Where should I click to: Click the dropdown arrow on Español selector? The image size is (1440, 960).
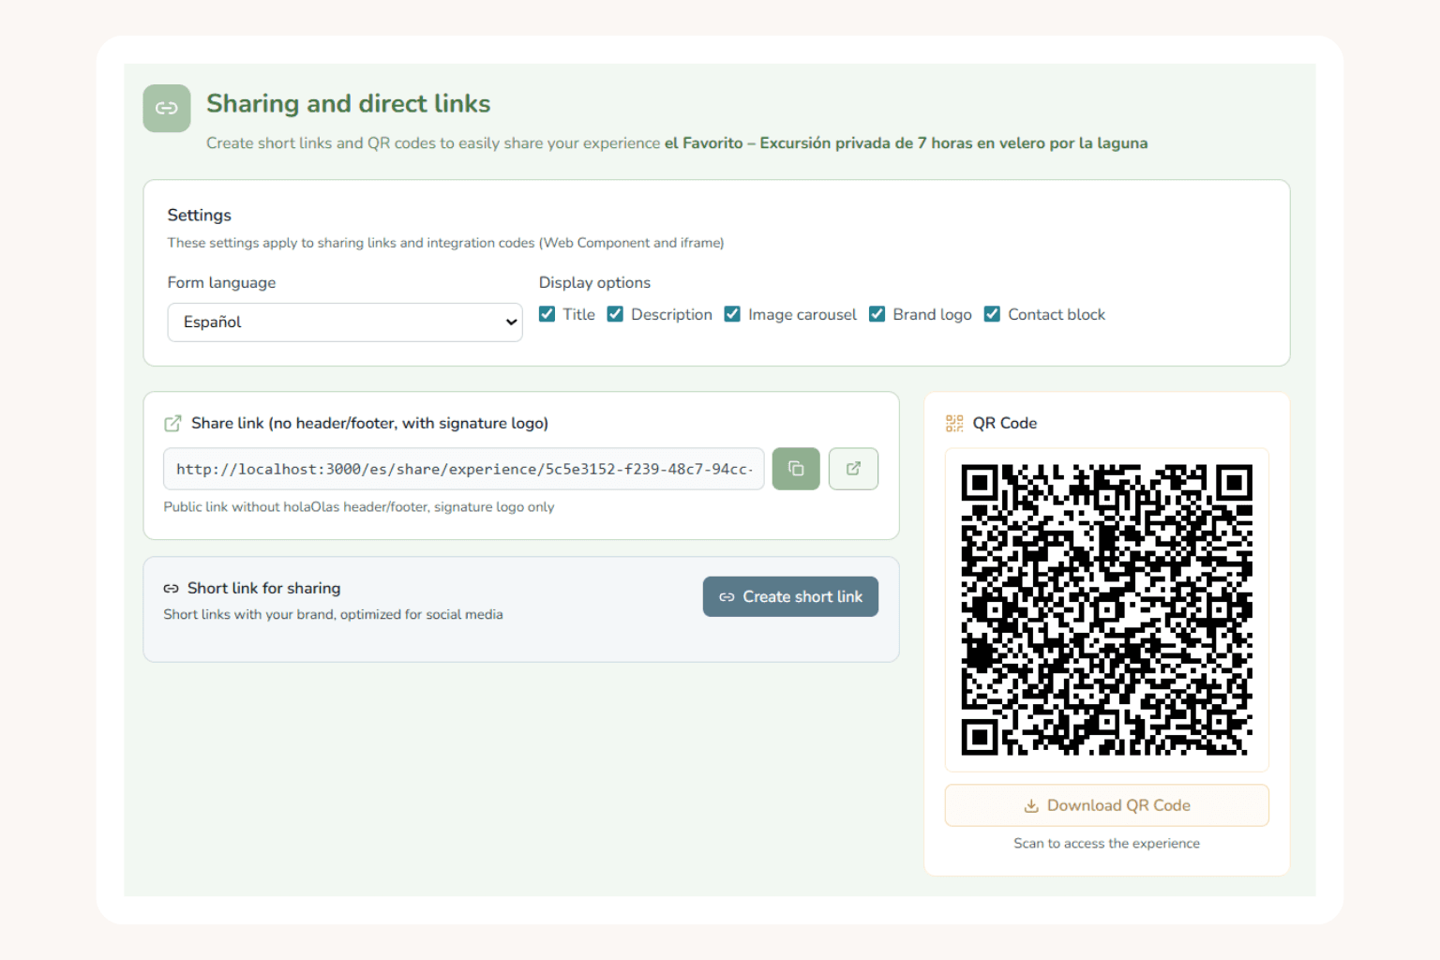[511, 322]
